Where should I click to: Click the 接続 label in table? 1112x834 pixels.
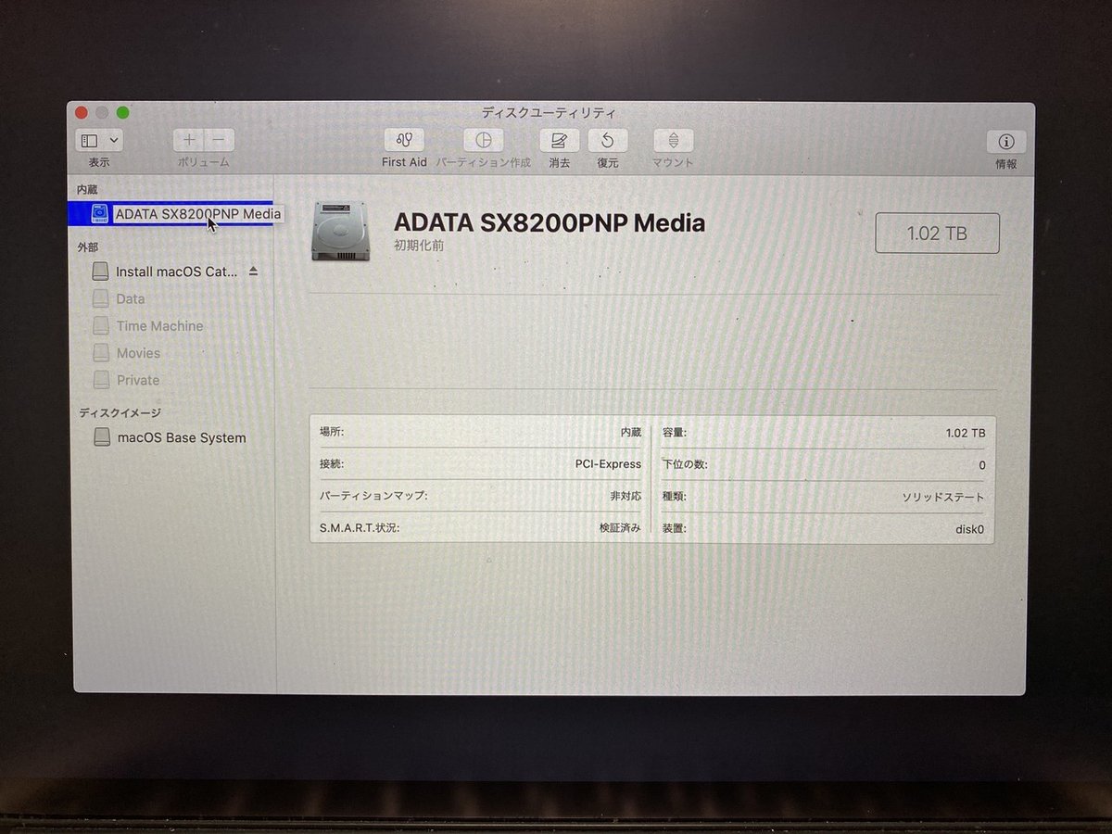click(331, 464)
